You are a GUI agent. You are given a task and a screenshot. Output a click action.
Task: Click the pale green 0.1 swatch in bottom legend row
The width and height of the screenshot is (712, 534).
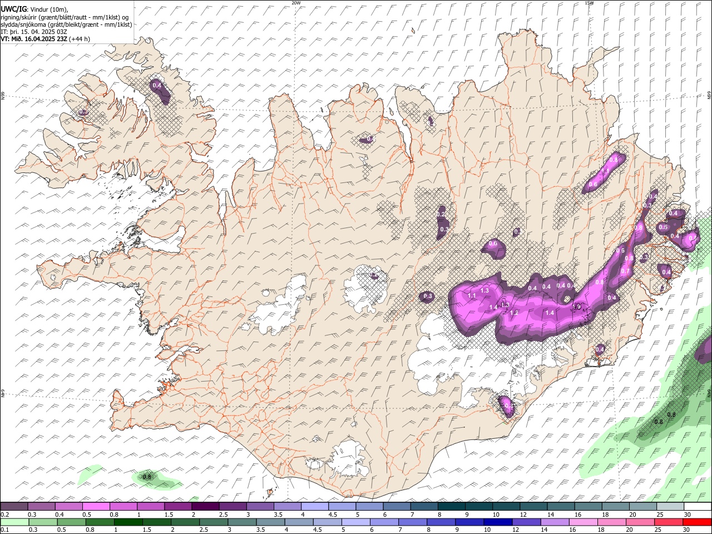[14, 522]
